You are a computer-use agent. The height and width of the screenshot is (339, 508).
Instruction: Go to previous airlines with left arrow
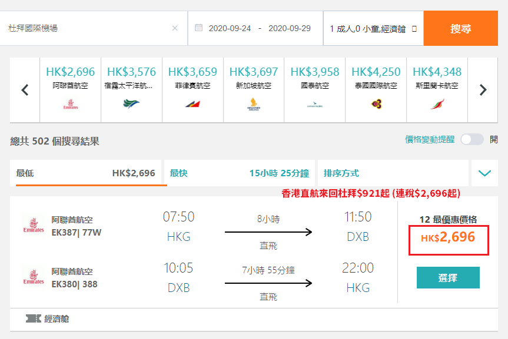[25, 90]
